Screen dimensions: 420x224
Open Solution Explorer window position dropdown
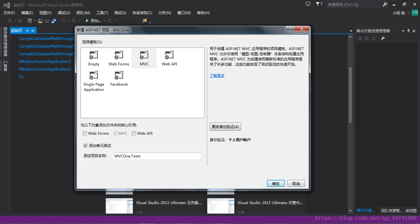tap(403, 31)
